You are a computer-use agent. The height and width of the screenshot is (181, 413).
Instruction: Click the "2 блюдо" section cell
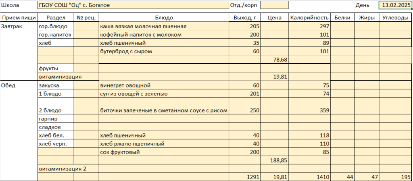point(56,106)
